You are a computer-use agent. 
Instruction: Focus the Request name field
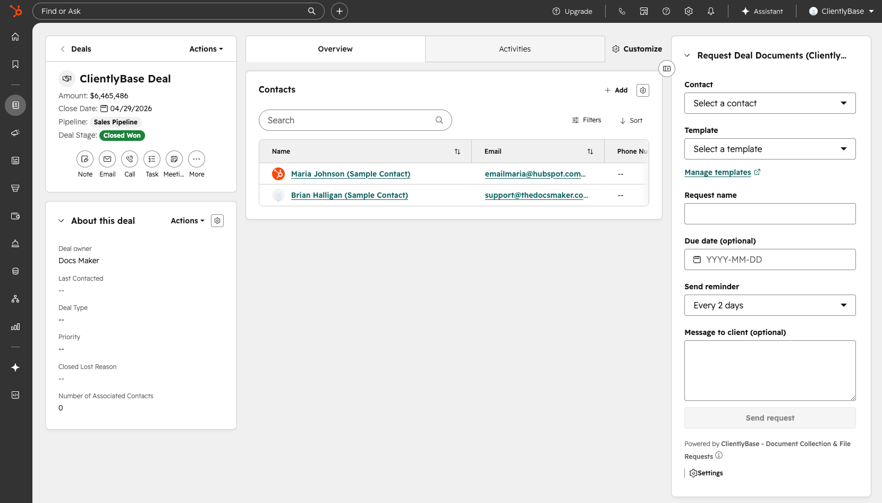click(770, 214)
